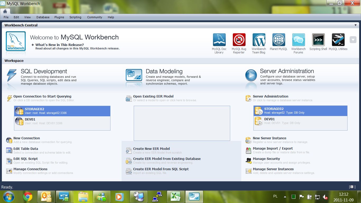Open the MySQL Doc Library icon
This screenshot has width=361, height=203.
(x=219, y=40)
